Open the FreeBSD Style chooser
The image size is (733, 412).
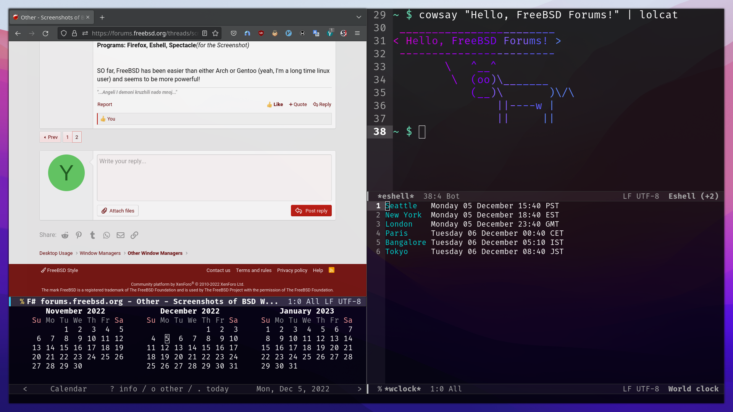tap(60, 270)
